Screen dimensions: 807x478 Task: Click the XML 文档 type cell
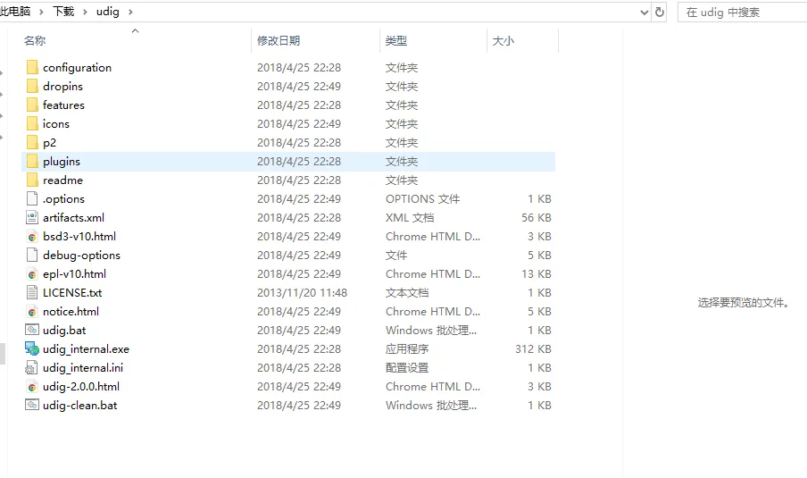(410, 217)
